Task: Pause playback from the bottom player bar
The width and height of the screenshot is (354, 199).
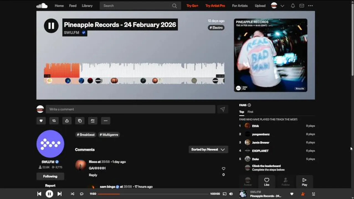Action: tap(49, 194)
